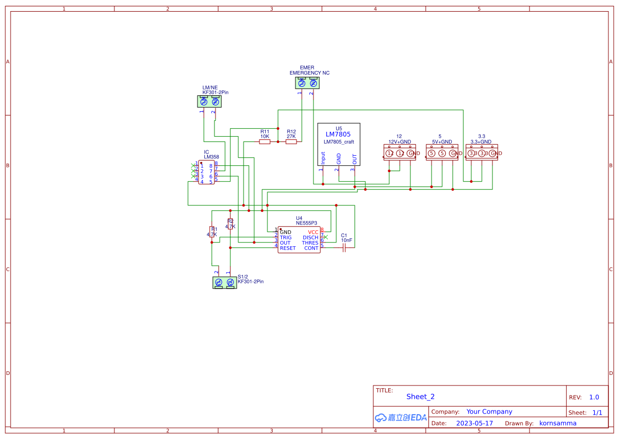Click the Sheet_2 title text
This screenshot has height=439, width=619.
coord(420,397)
